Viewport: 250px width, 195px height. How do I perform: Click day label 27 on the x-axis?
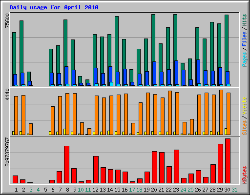coord(205,190)
